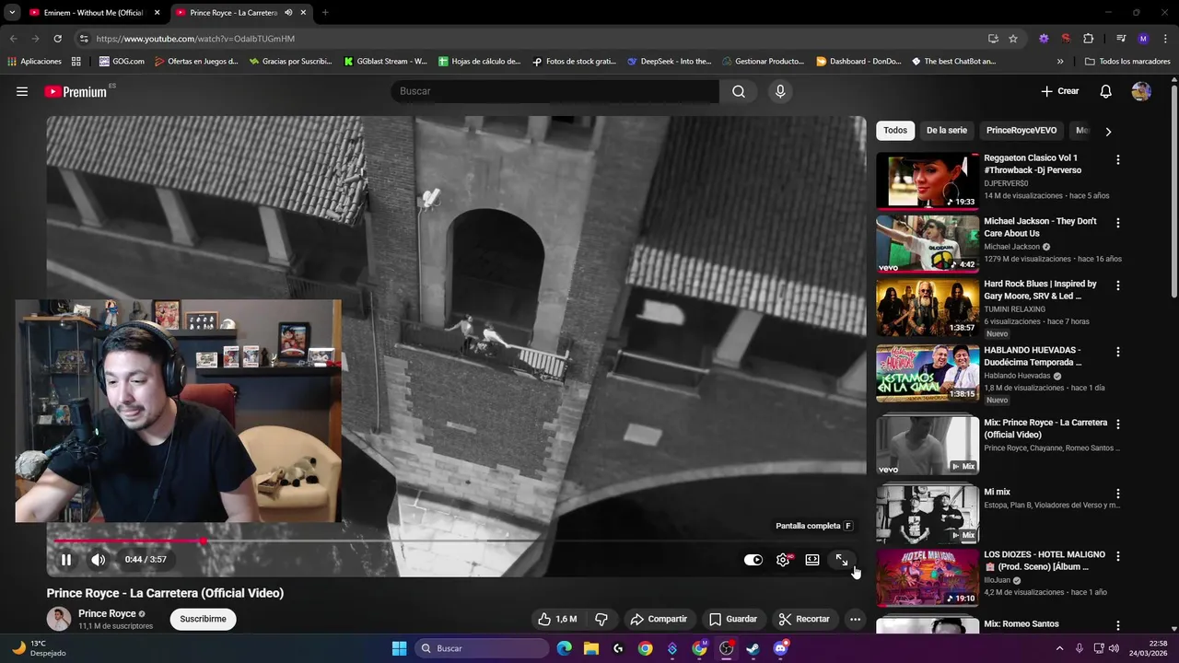Open options for Mi mix item
Image resolution: width=1179 pixels, height=663 pixels.
coord(1118,494)
